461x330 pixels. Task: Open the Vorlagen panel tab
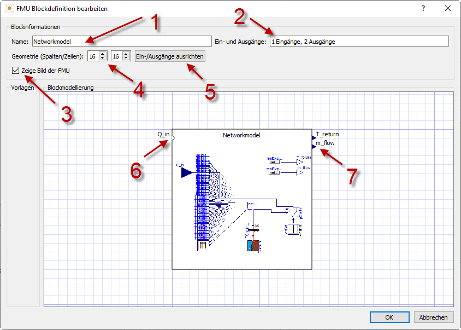coord(22,88)
